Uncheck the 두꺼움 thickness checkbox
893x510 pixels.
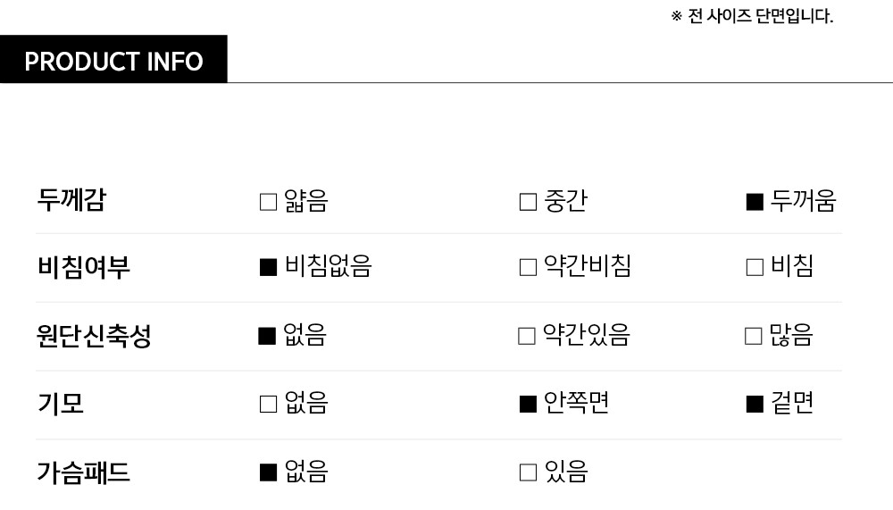coord(755,202)
